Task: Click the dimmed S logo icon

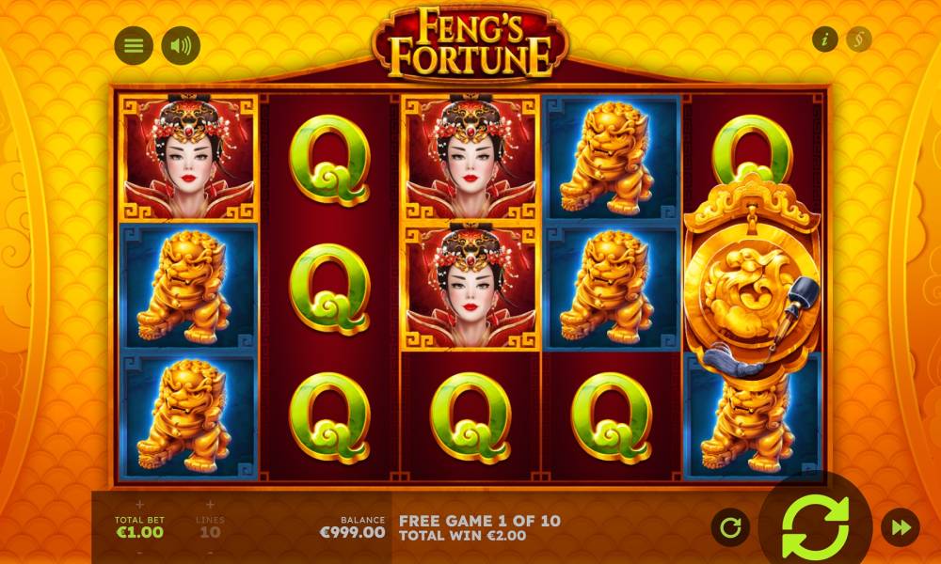Action: [859, 39]
